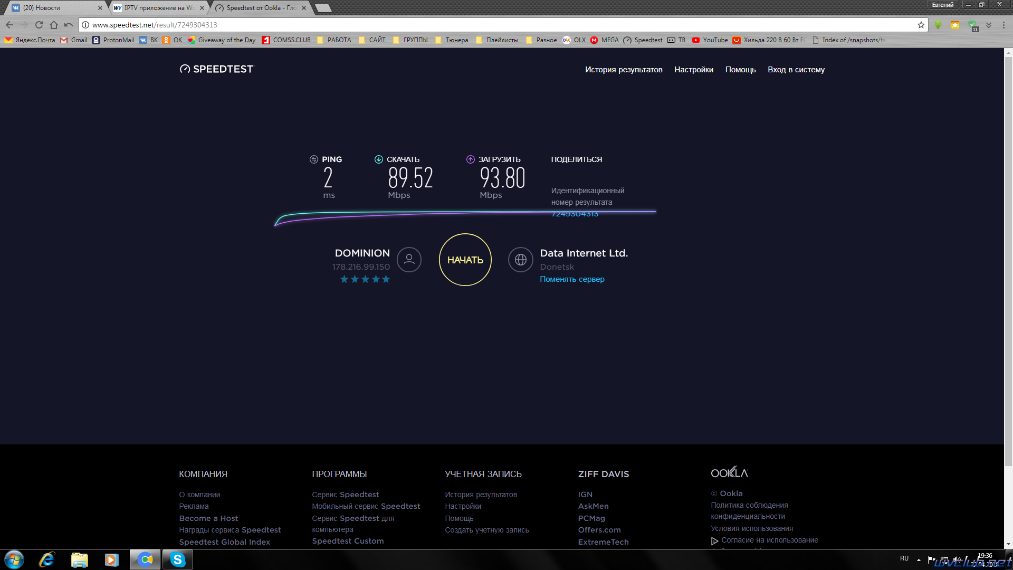Viewport: 1013px width, 570px height.
Task: Click the DOMINION user profile icon
Action: (x=409, y=260)
